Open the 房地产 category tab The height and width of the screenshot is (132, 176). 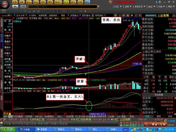pos(58,2)
